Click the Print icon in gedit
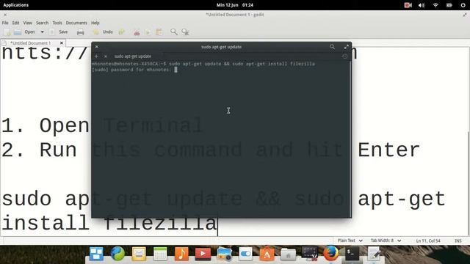470x264 pixels. click(80, 32)
